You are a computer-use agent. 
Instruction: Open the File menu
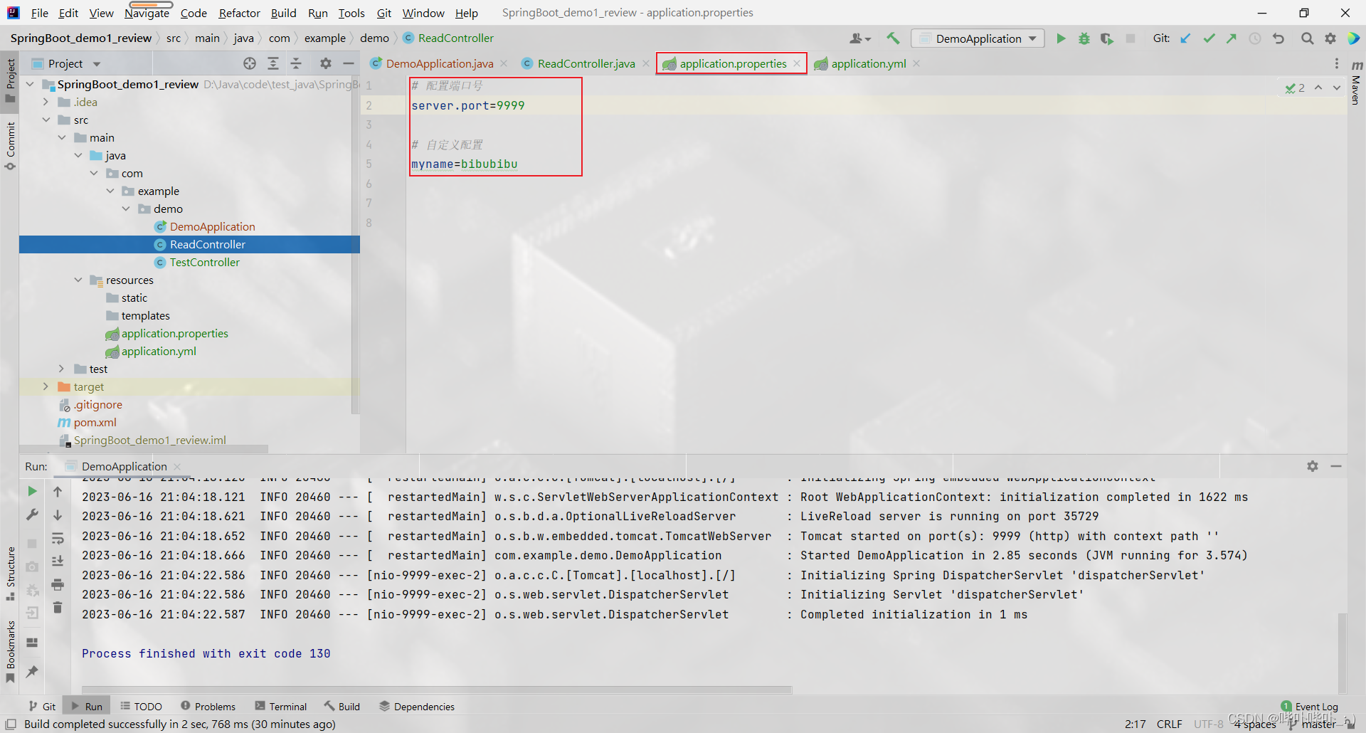click(40, 13)
